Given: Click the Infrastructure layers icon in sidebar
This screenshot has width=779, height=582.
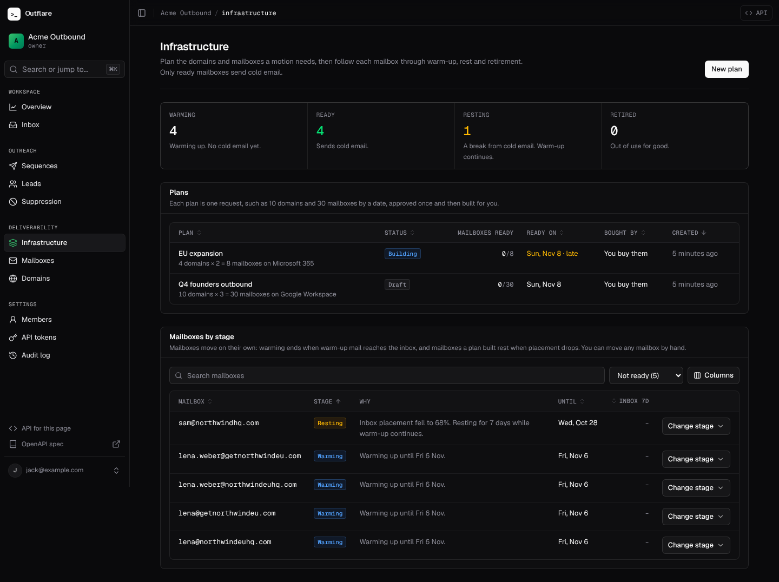Looking at the screenshot, I should (x=13, y=243).
